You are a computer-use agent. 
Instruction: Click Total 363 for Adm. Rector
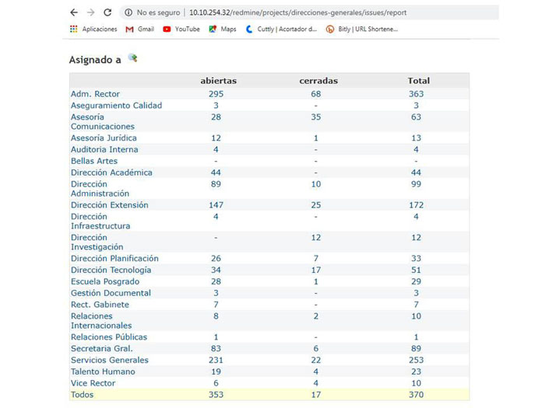416,94
